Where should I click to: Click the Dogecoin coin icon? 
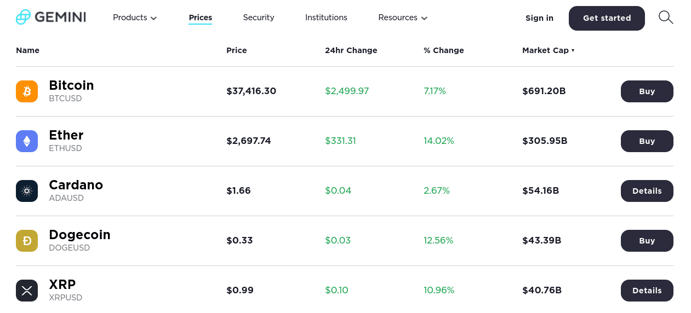pos(27,241)
